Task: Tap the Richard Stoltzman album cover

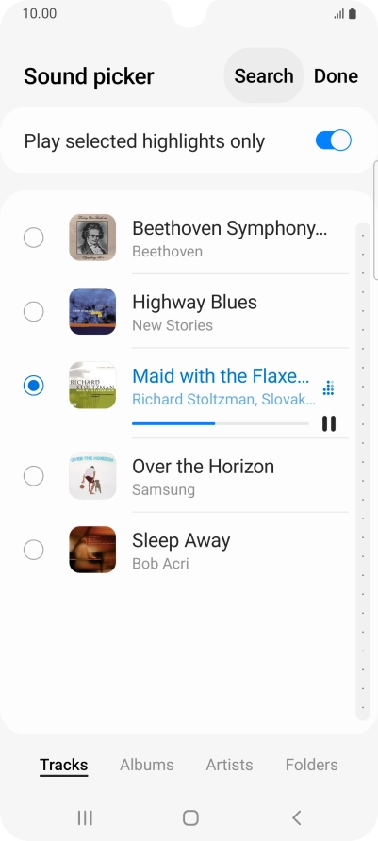Action: [x=92, y=385]
